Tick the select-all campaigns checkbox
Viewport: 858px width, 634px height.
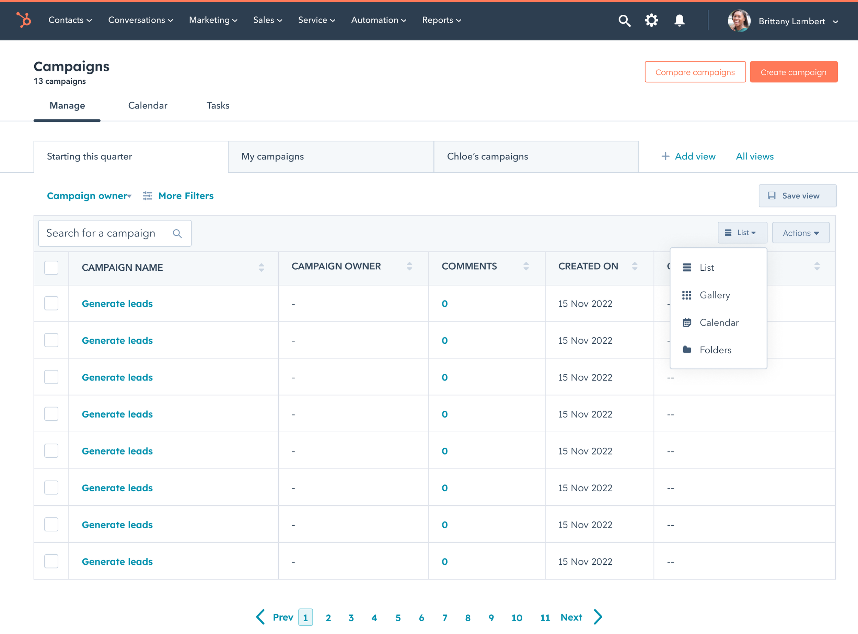coord(51,268)
